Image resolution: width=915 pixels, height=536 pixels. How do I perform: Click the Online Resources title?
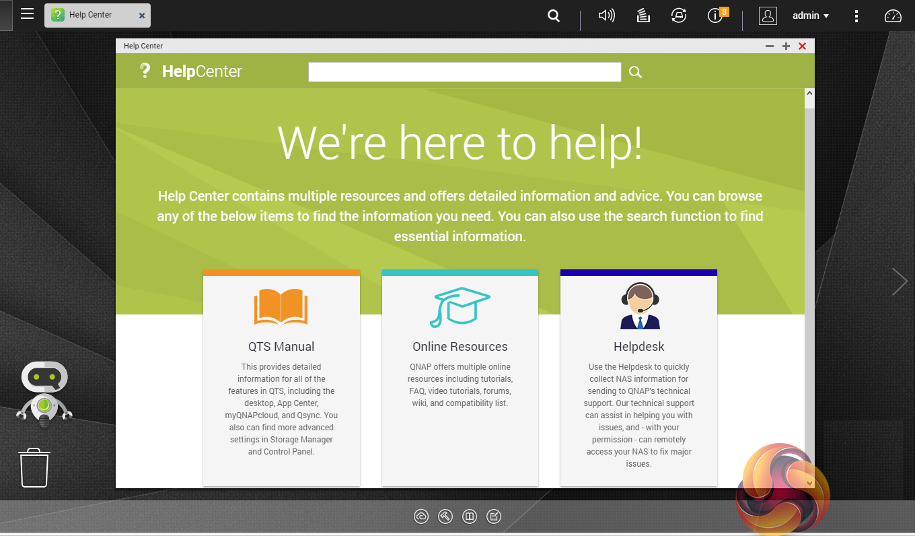pyautogui.click(x=460, y=347)
